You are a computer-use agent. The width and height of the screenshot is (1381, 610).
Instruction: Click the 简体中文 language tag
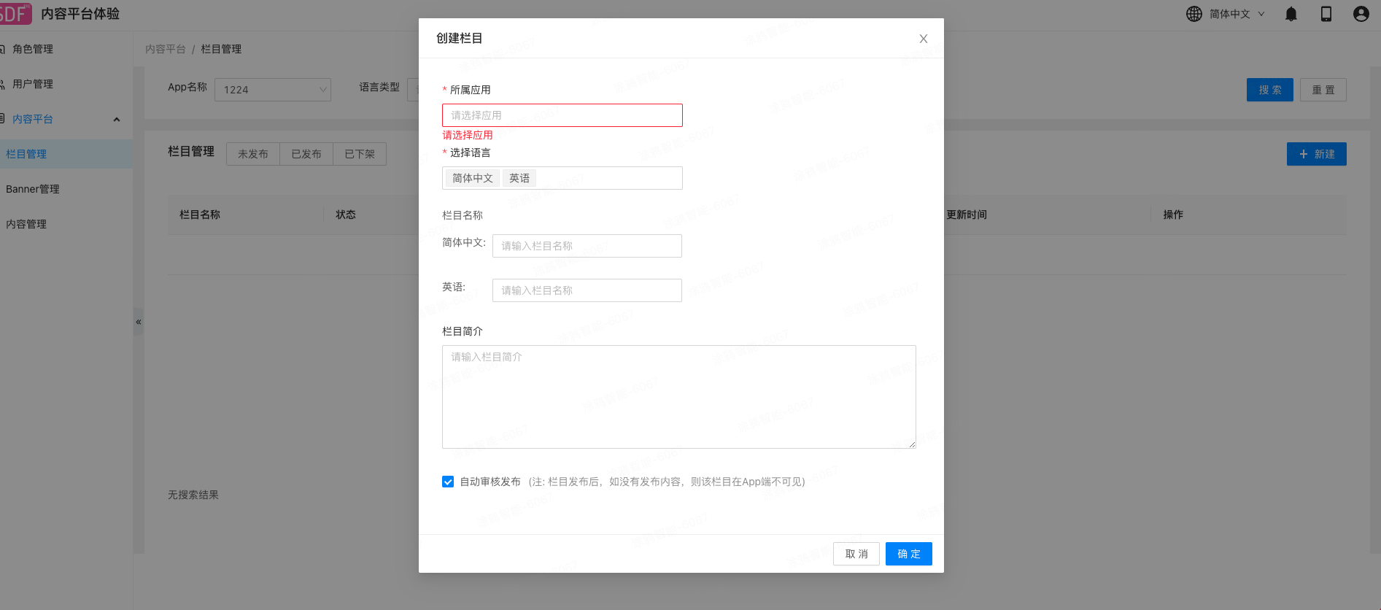(473, 178)
